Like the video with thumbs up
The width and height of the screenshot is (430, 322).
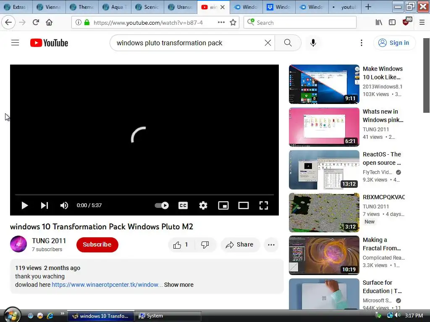click(181, 245)
